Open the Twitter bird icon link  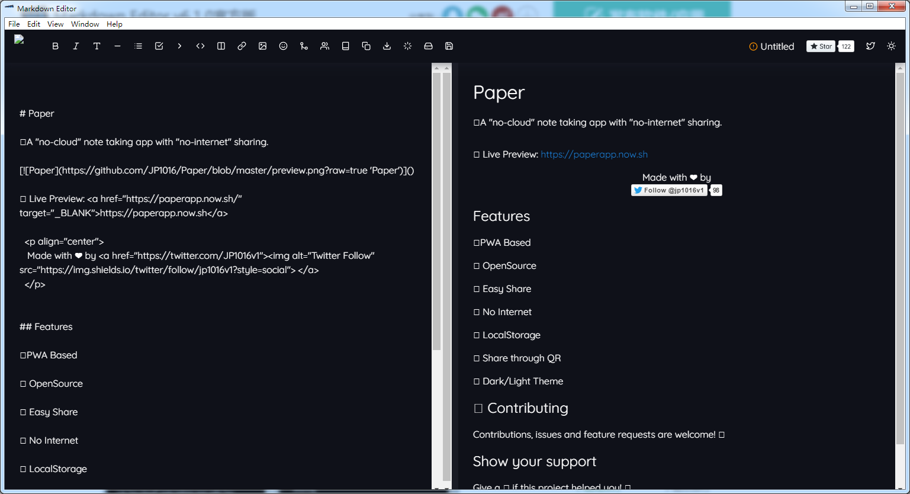(x=870, y=46)
